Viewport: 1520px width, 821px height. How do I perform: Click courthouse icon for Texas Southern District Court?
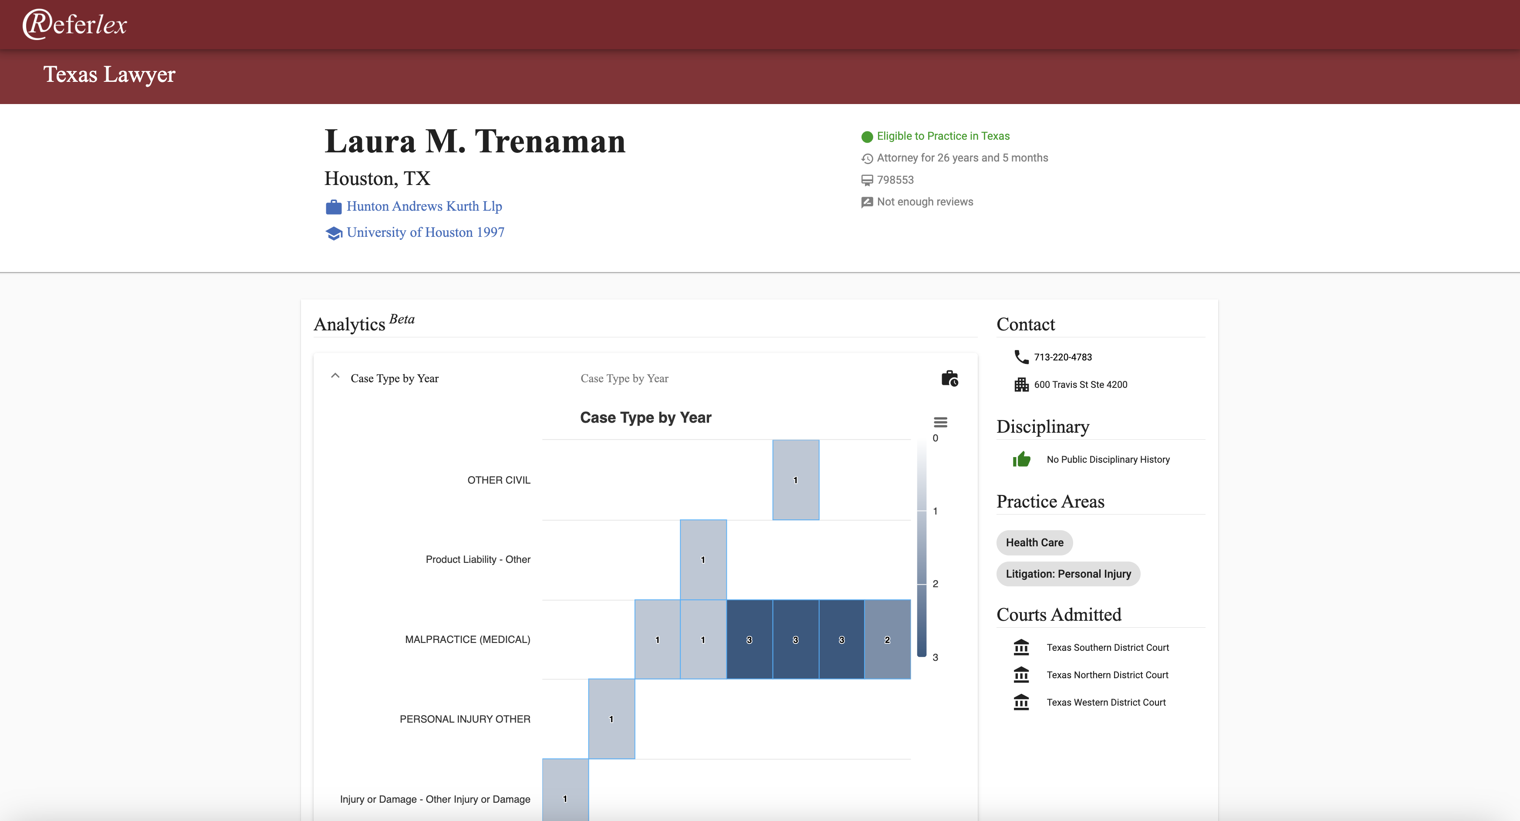pyautogui.click(x=1021, y=647)
